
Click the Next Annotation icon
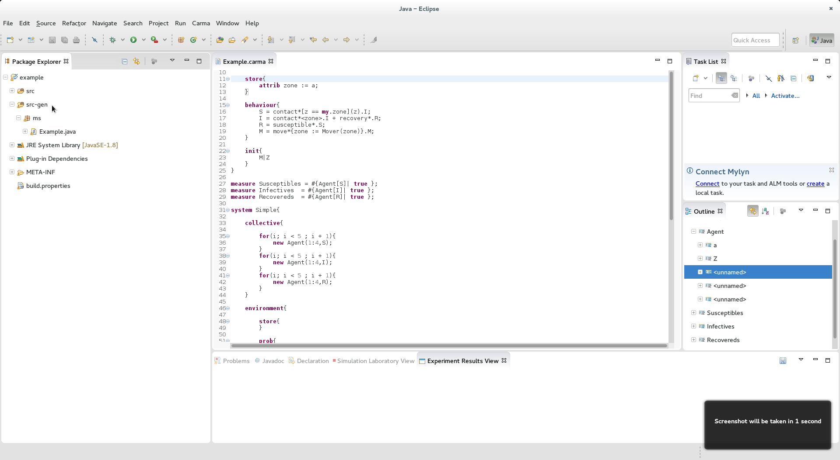pos(271,40)
